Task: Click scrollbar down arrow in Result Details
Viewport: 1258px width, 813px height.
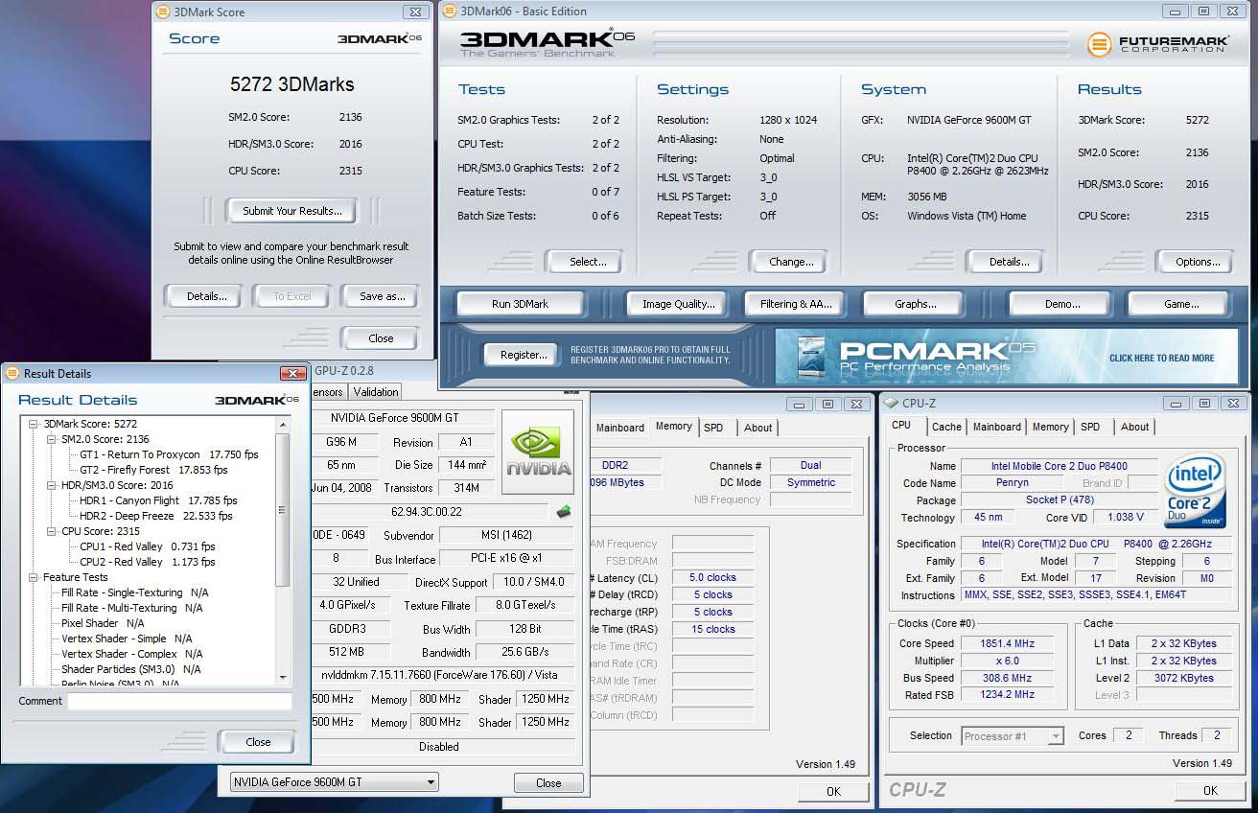Action: pos(282,677)
